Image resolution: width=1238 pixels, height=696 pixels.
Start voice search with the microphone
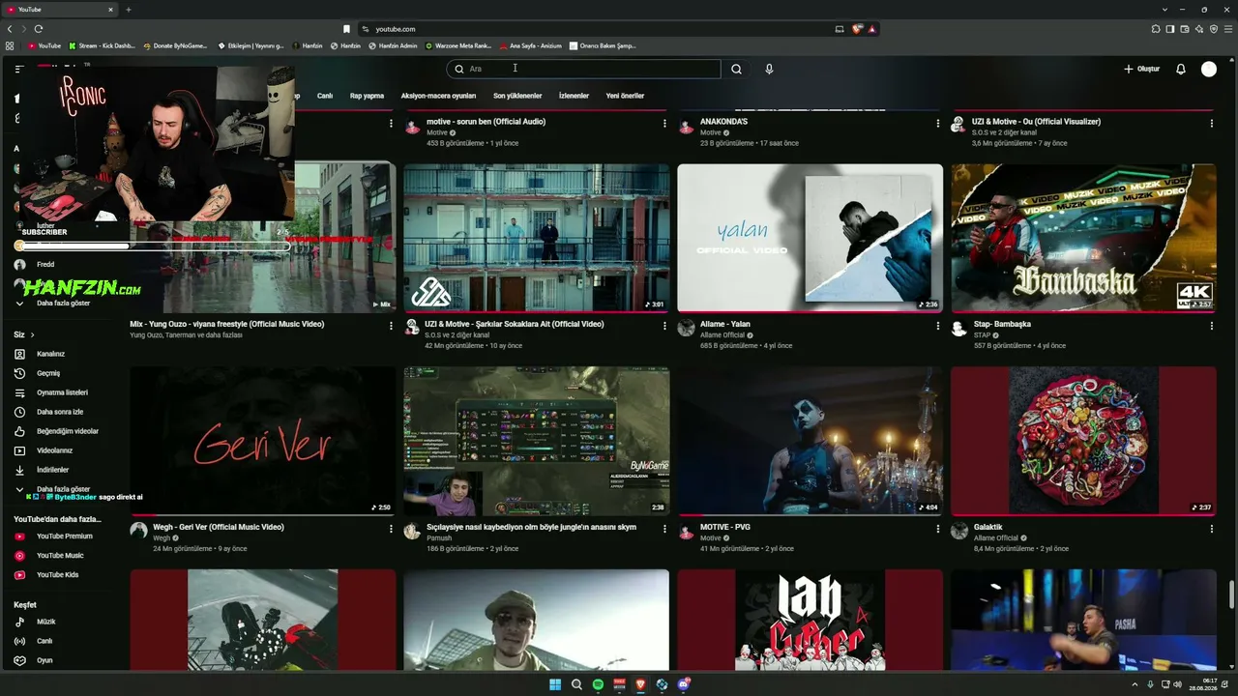pyautogui.click(x=769, y=70)
